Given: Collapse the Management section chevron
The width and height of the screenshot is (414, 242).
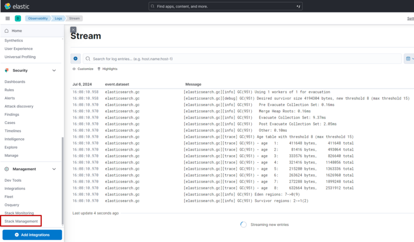Looking at the screenshot, I should [54, 169].
